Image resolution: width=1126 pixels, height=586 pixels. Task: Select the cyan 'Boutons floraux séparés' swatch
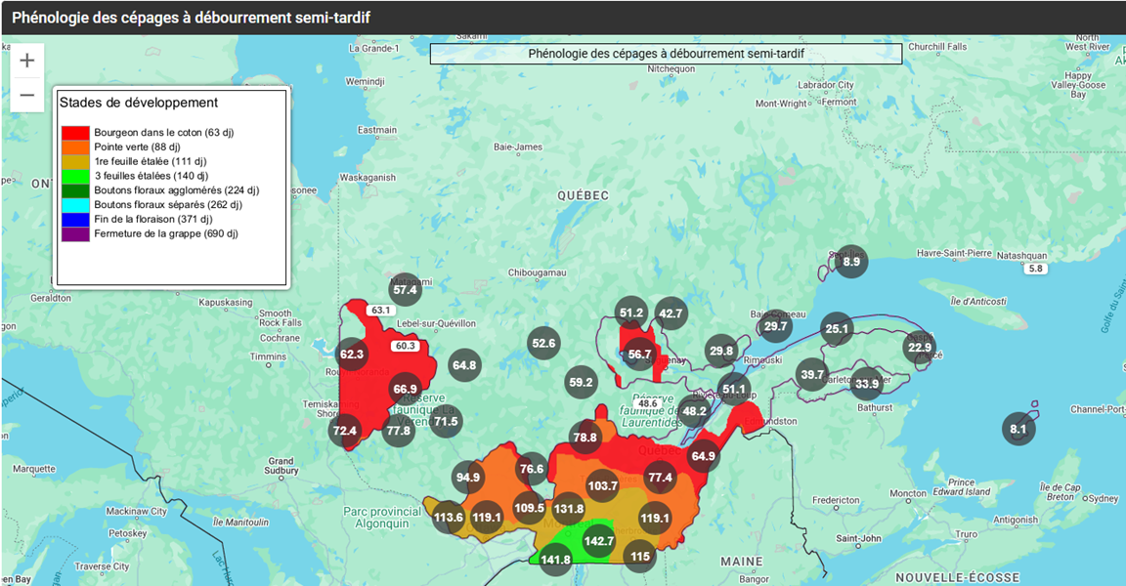75,204
